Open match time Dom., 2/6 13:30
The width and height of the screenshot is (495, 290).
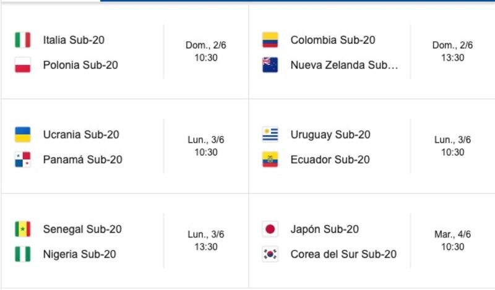[453, 51]
